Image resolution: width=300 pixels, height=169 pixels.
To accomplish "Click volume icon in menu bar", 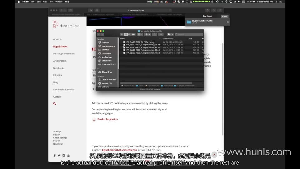I will (x=239, y=2).
